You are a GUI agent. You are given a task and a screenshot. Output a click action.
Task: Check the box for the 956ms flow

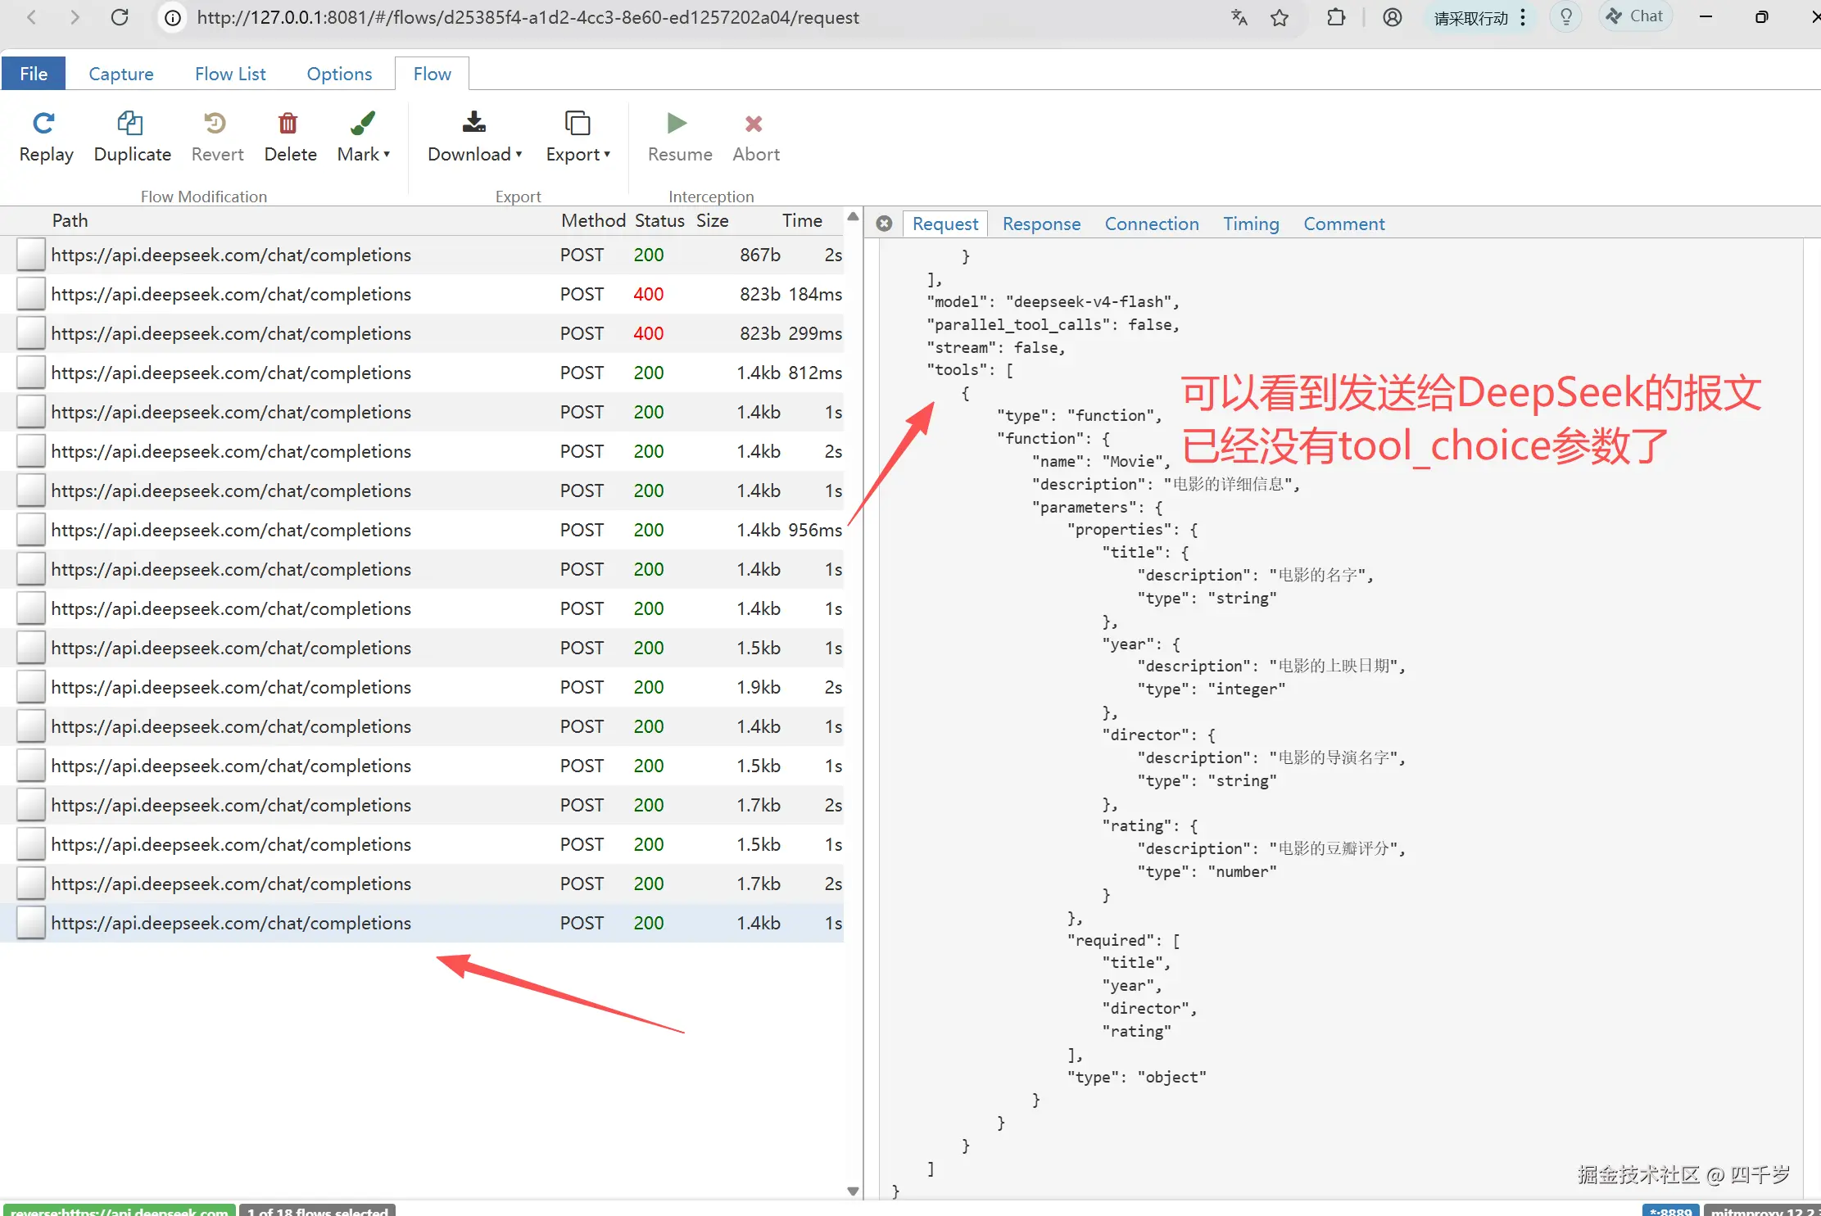click(x=31, y=530)
